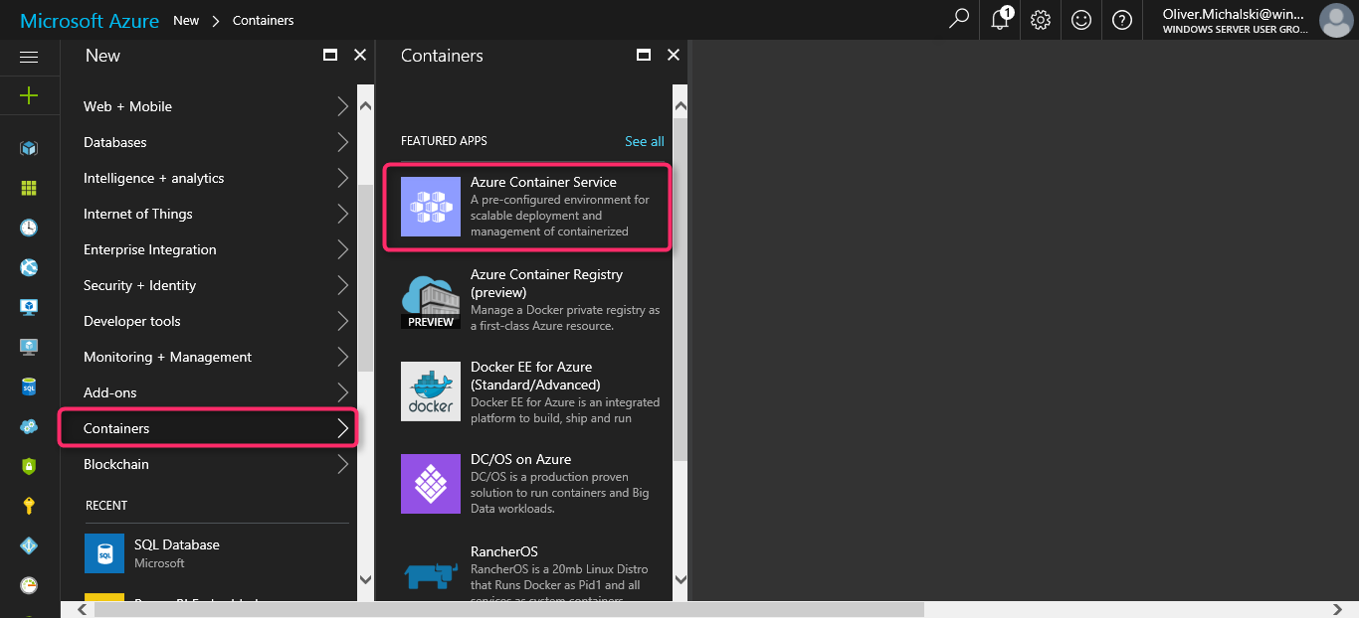Open RancherOS title
Image resolution: width=1359 pixels, height=618 pixels.
(504, 551)
